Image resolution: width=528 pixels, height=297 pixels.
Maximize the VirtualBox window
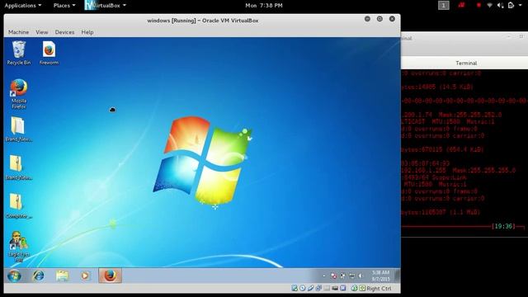click(379, 19)
